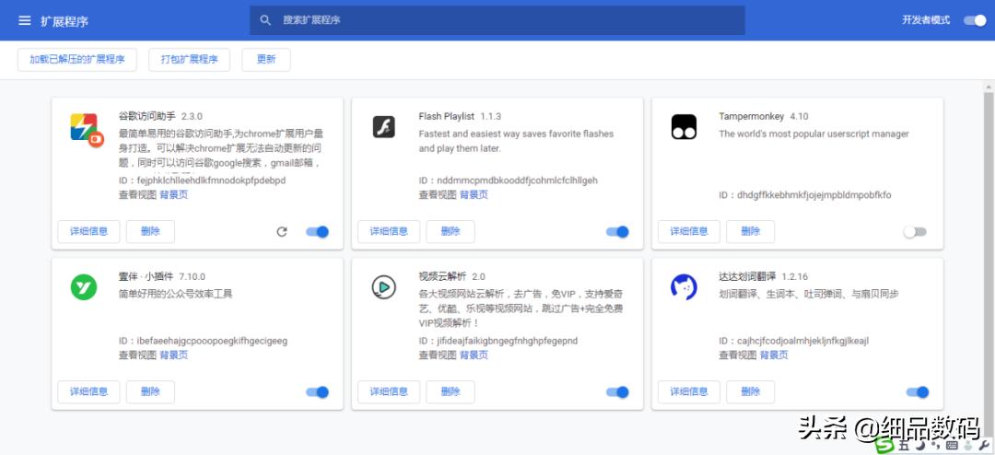The height and width of the screenshot is (455, 995).
Task: Enable the Tampermonkey extension
Action: click(915, 231)
